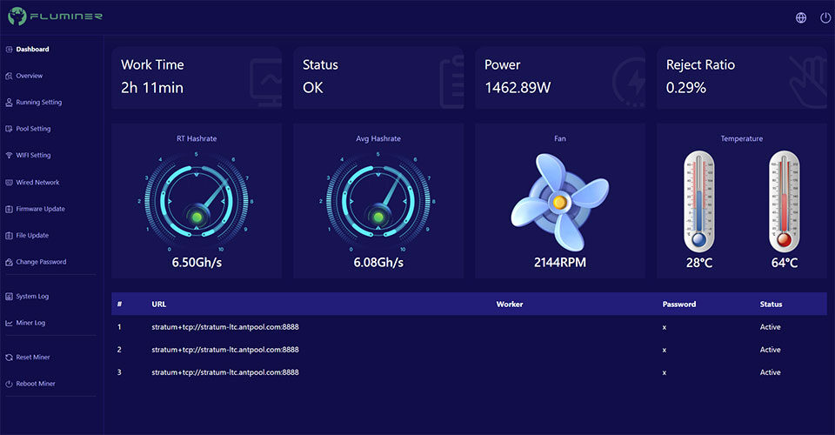
Task: Click the WiFi Setting icon
Action: (x=9, y=156)
